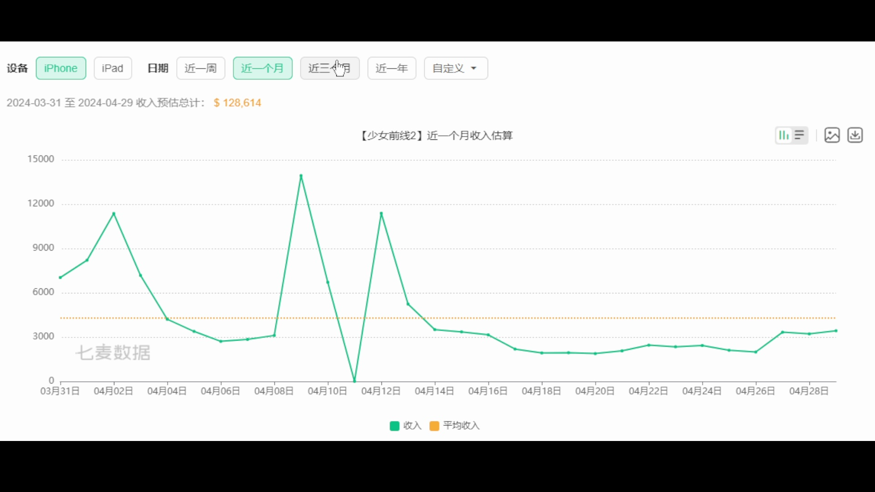Screen dimensions: 875x492
Task: Toggle the 收入 legend series
Action: pos(406,425)
